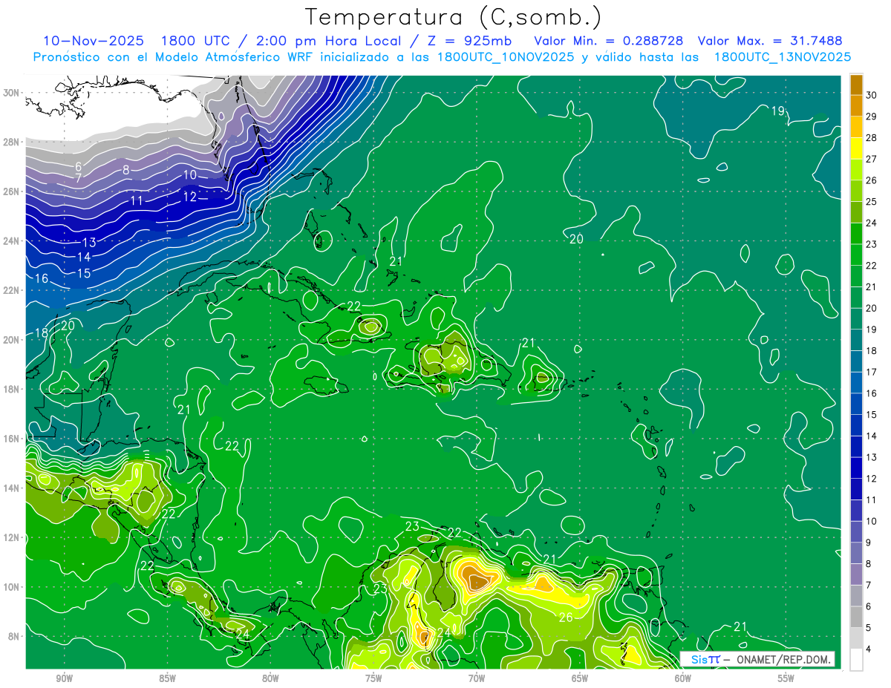891x688 pixels.
Task: Click the 18N latitude axis label
Action: [x=12, y=389]
